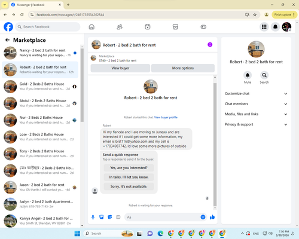Open Nancy's 2 bed 2 bath chat

pos(40,53)
